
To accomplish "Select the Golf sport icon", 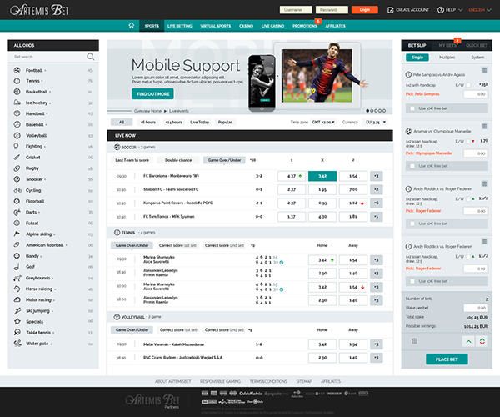I will tap(17, 267).
